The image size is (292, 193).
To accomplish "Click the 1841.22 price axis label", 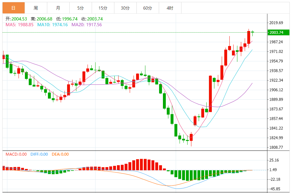I will [276, 128].
